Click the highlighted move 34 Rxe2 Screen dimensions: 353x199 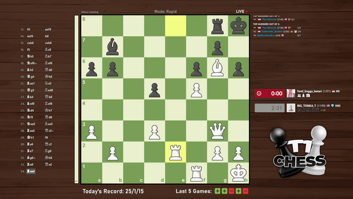tap(31, 171)
